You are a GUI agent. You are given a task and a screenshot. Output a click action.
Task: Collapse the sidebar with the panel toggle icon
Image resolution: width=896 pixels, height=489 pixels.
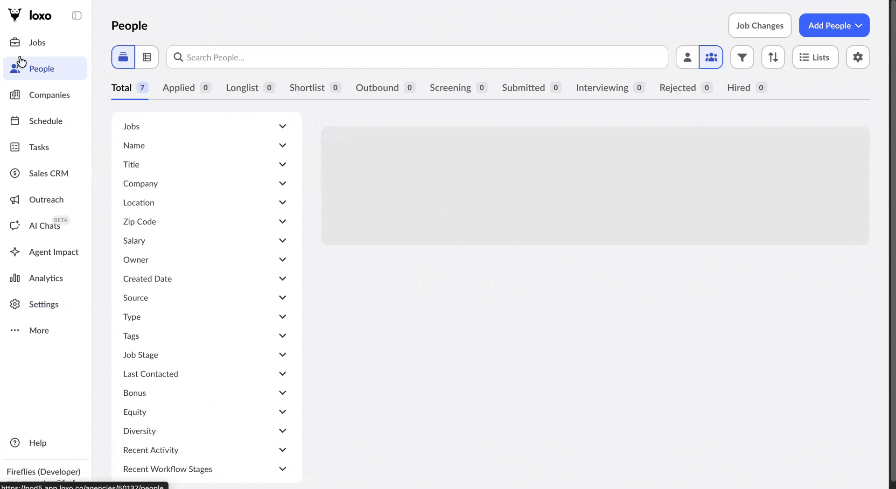(77, 15)
